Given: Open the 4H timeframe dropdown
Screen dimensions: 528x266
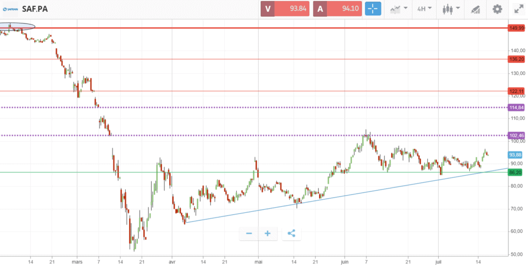Looking at the screenshot, I should (424, 9).
